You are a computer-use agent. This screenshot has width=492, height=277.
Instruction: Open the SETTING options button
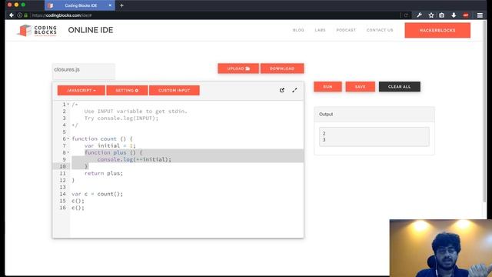(x=127, y=91)
